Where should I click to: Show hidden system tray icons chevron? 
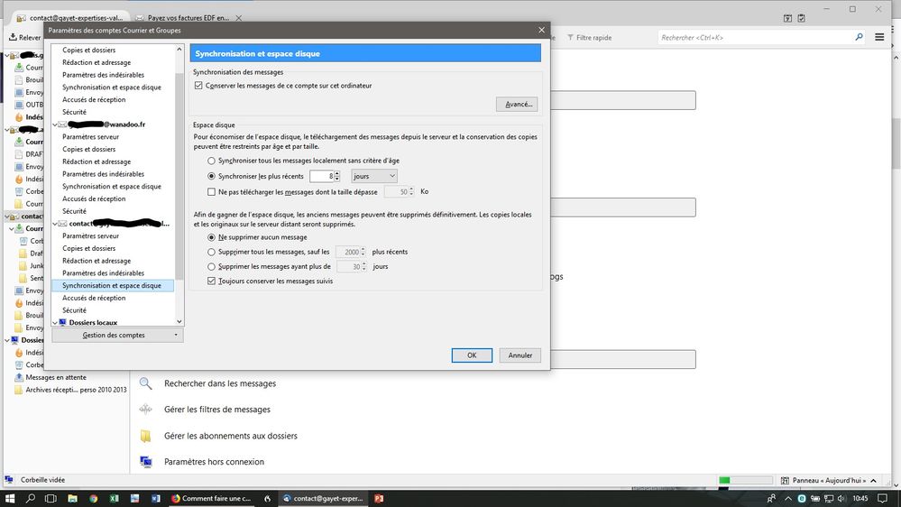[x=787, y=498]
